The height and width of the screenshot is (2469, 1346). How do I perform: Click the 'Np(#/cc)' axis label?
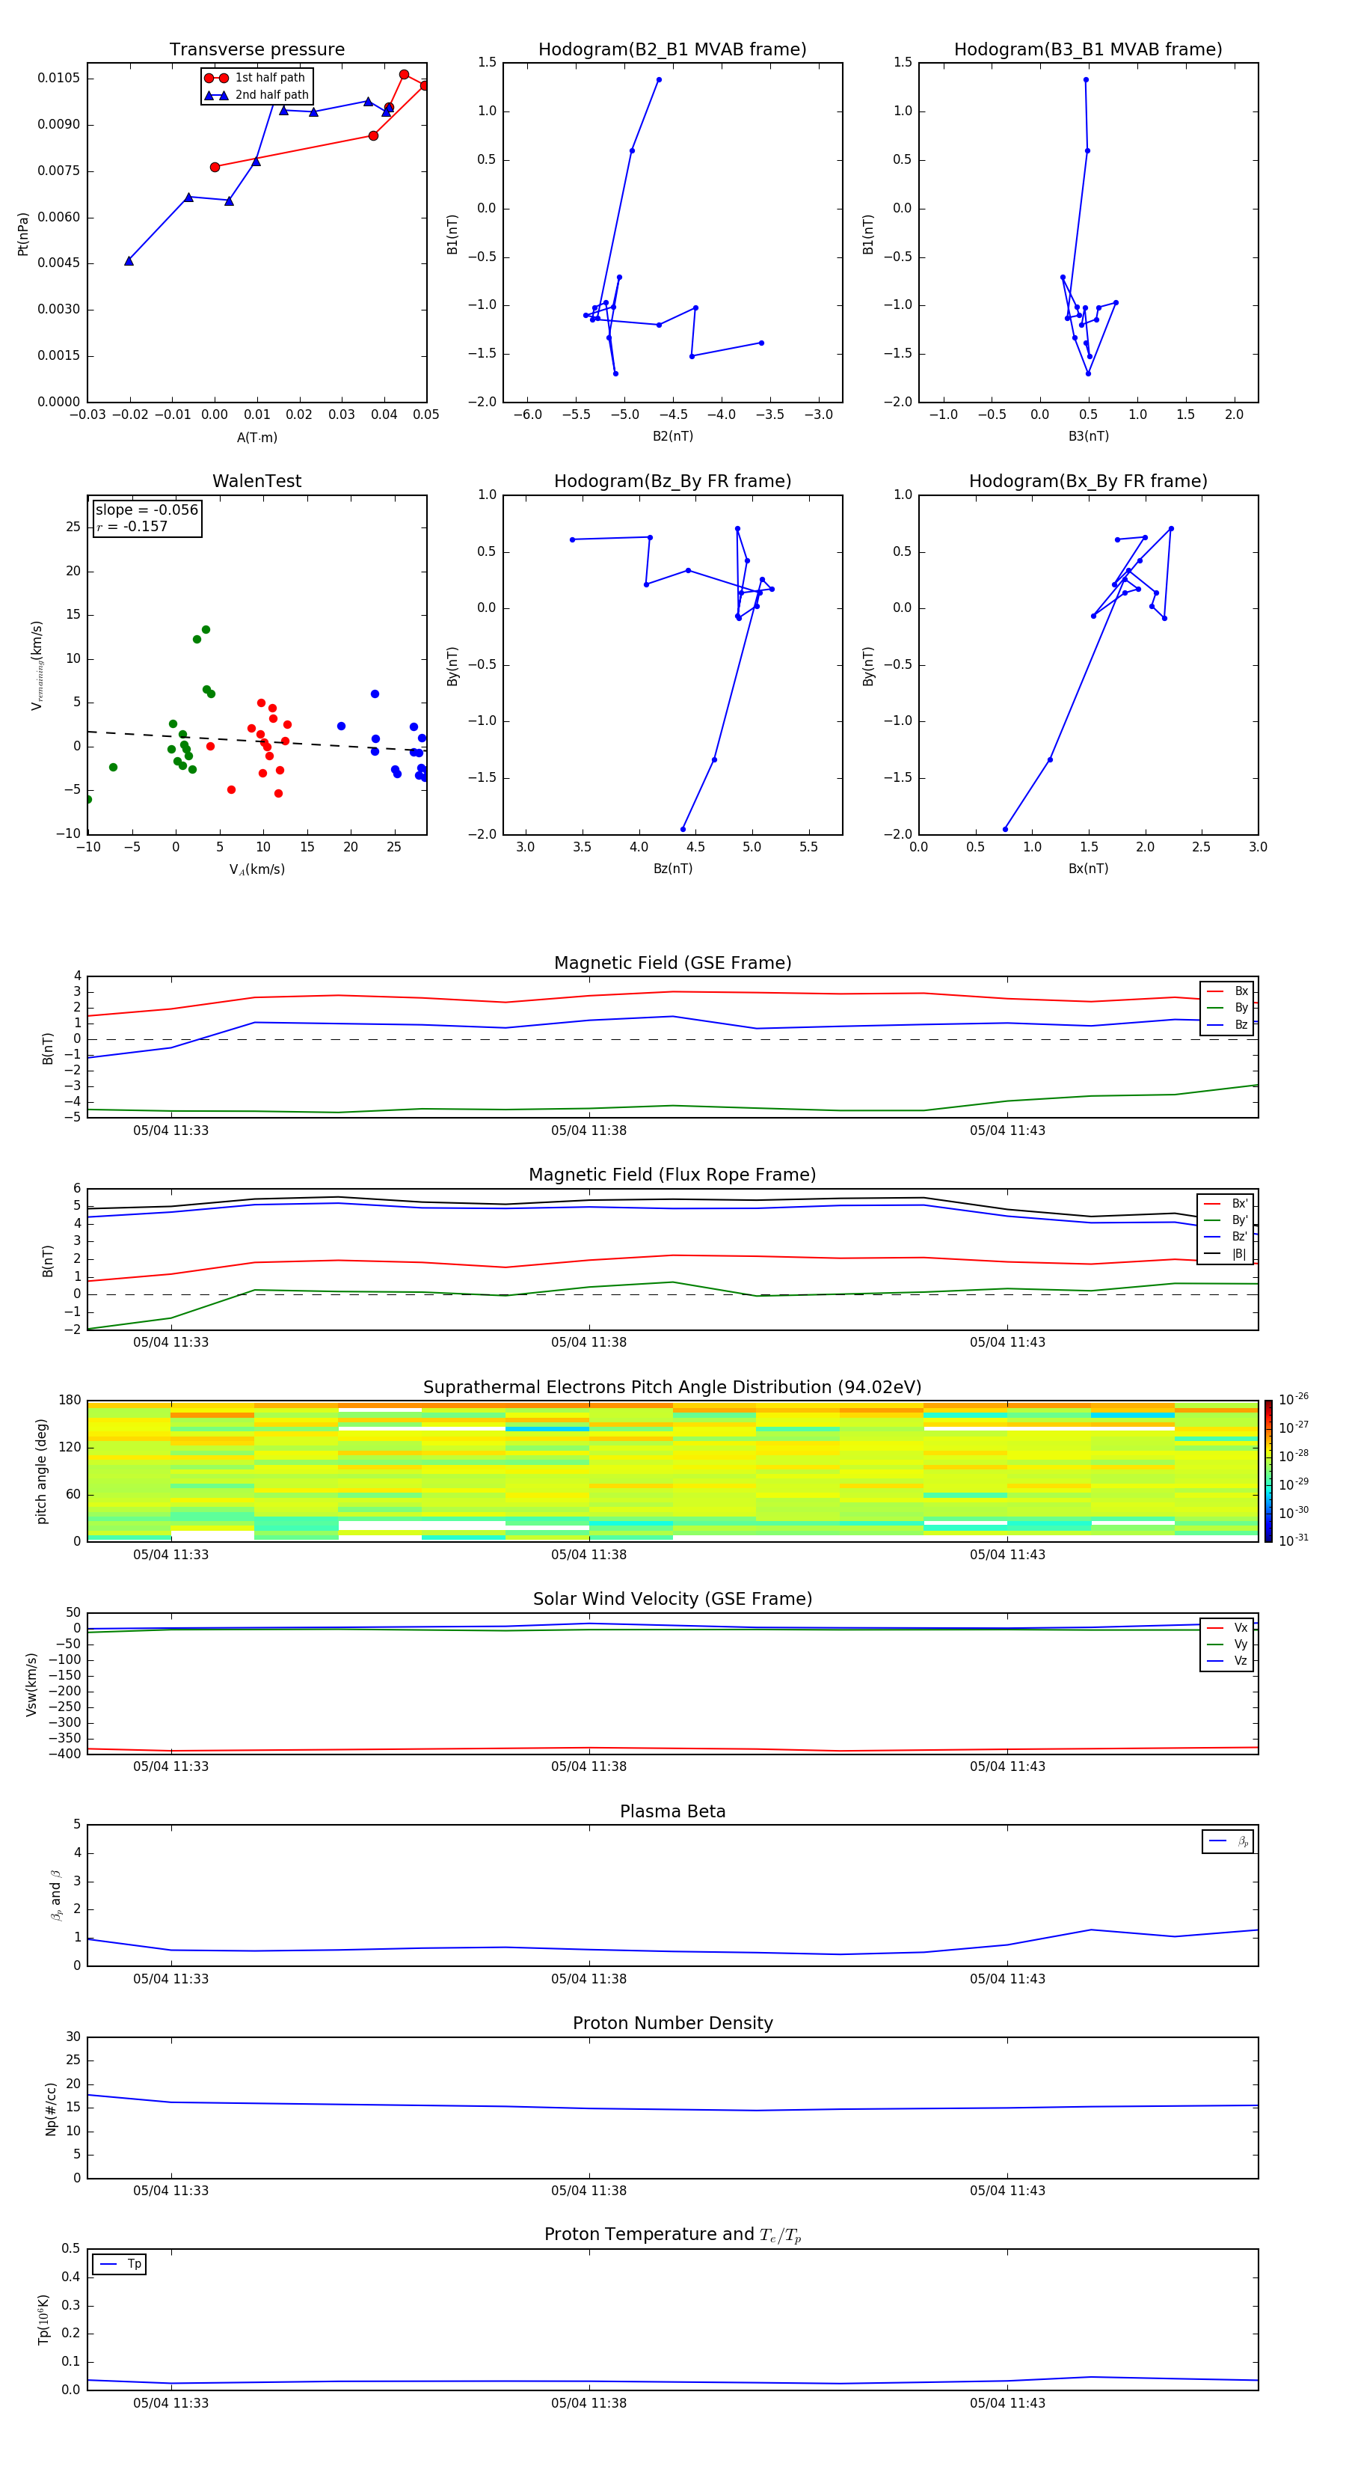[x=51, y=2108]
